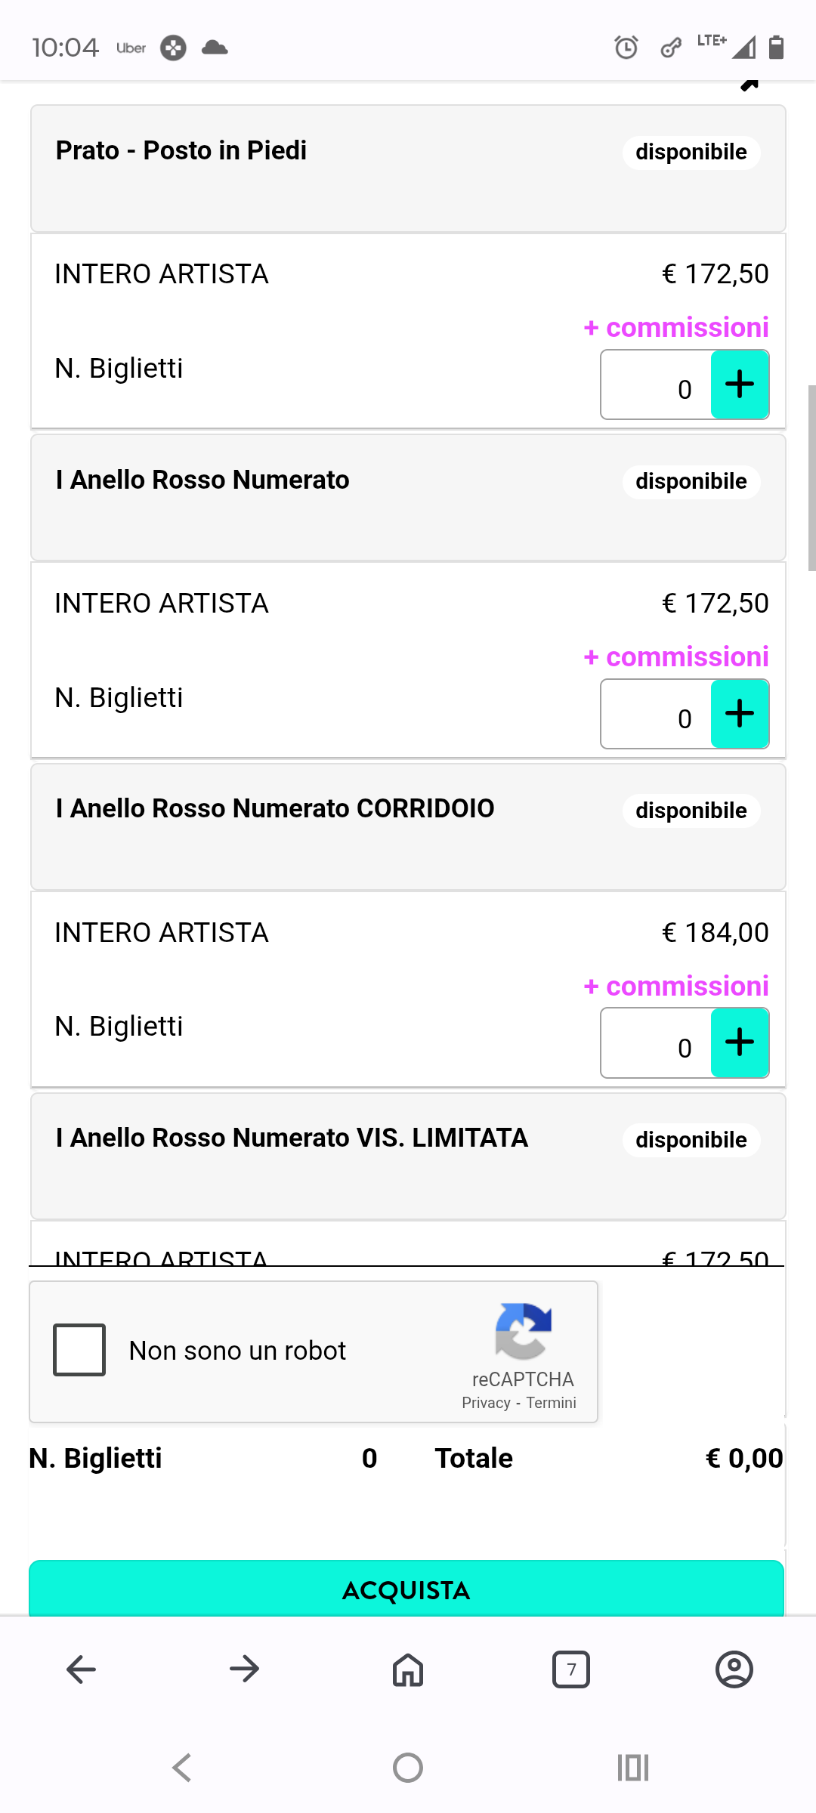This screenshot has height=1813, width=816.
Task: Go back with browser back arrow
Action: pyautogui.click(x=82, y=1669)
